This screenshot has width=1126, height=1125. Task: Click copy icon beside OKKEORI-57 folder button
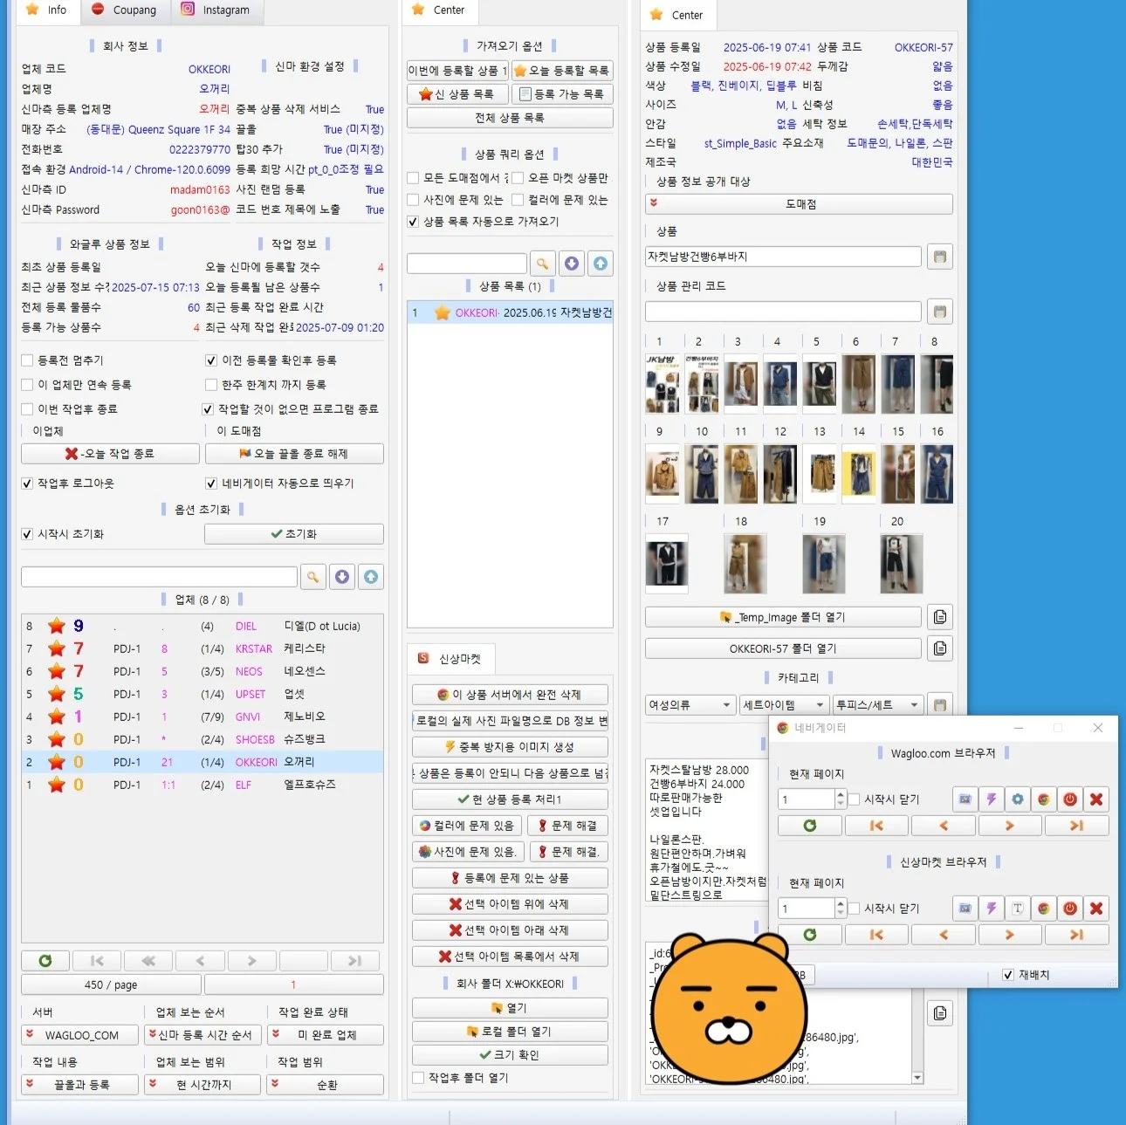939,648
